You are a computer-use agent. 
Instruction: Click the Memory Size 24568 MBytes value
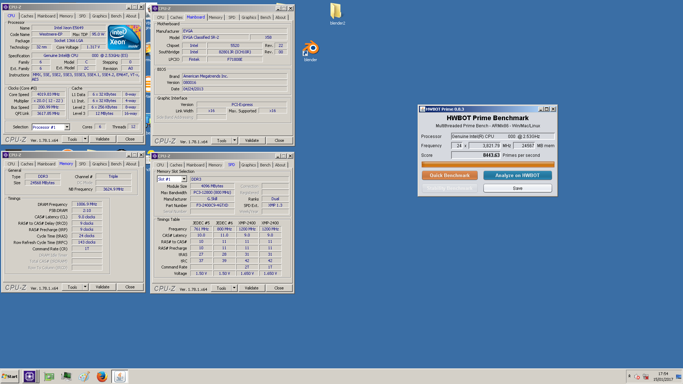point(42,183)
